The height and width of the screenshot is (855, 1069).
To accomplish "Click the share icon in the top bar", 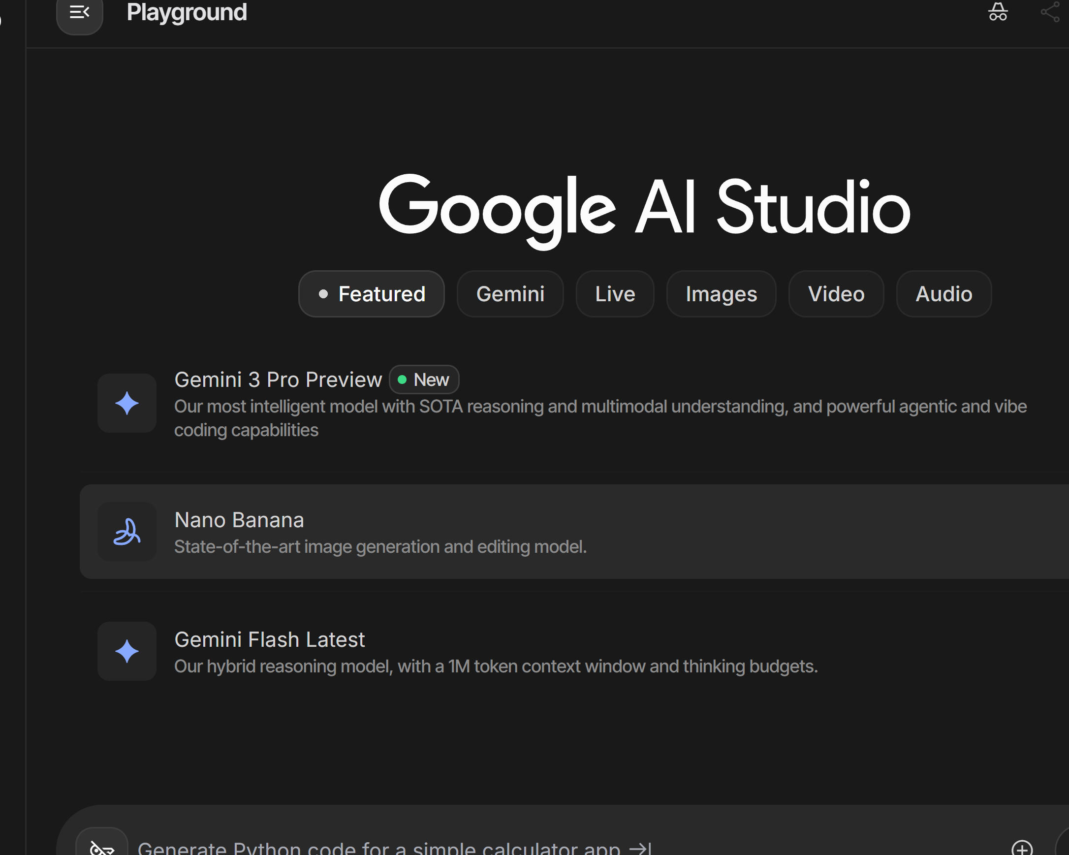I will (x=1050, y=12).
